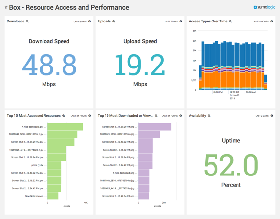Click the Uploads panel title
The height and width of the screenshot is (219, 280).
click(104, 21)
